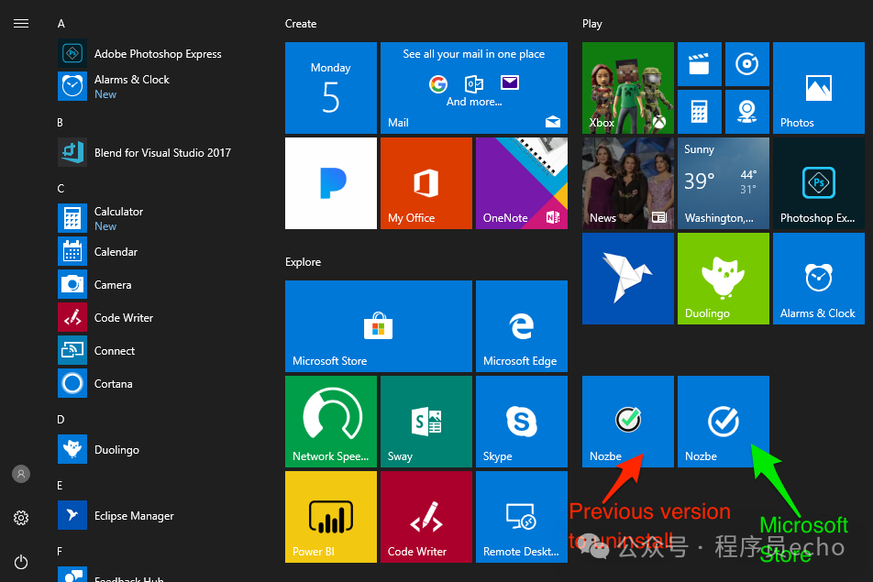Open the OneNote tile
The height and width of the screenshot is (582, 873).
521,182
